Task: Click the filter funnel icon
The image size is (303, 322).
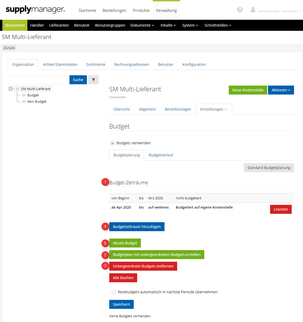Action: click(93, 80)
